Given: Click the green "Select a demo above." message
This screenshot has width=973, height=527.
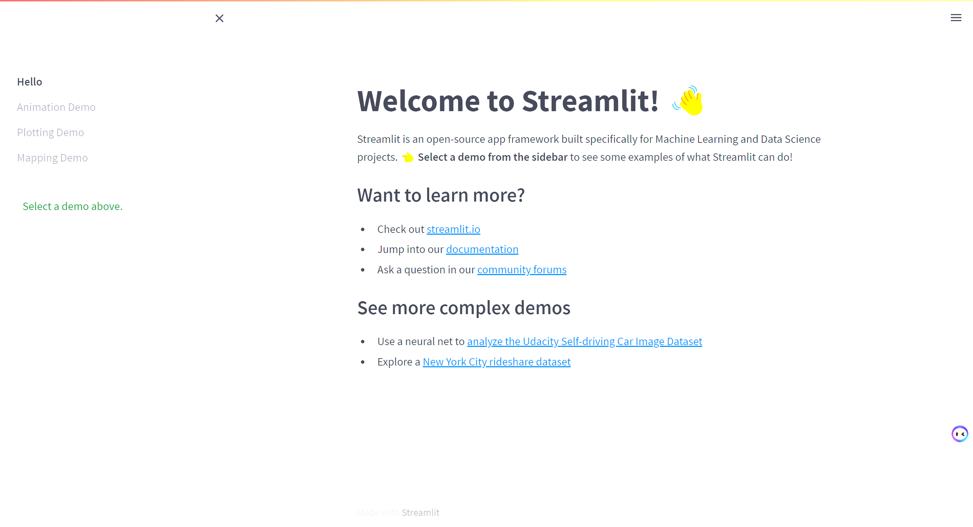Looking at the screenshot, I should [x=72, y=206].
